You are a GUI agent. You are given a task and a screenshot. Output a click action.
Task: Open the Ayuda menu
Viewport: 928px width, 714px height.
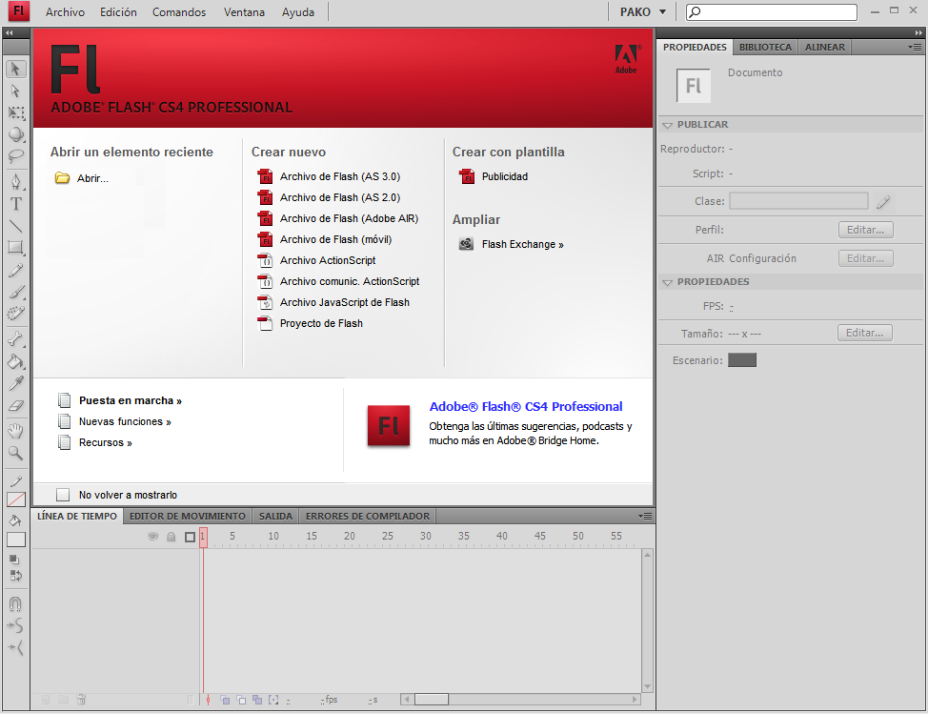pos(297,11)
